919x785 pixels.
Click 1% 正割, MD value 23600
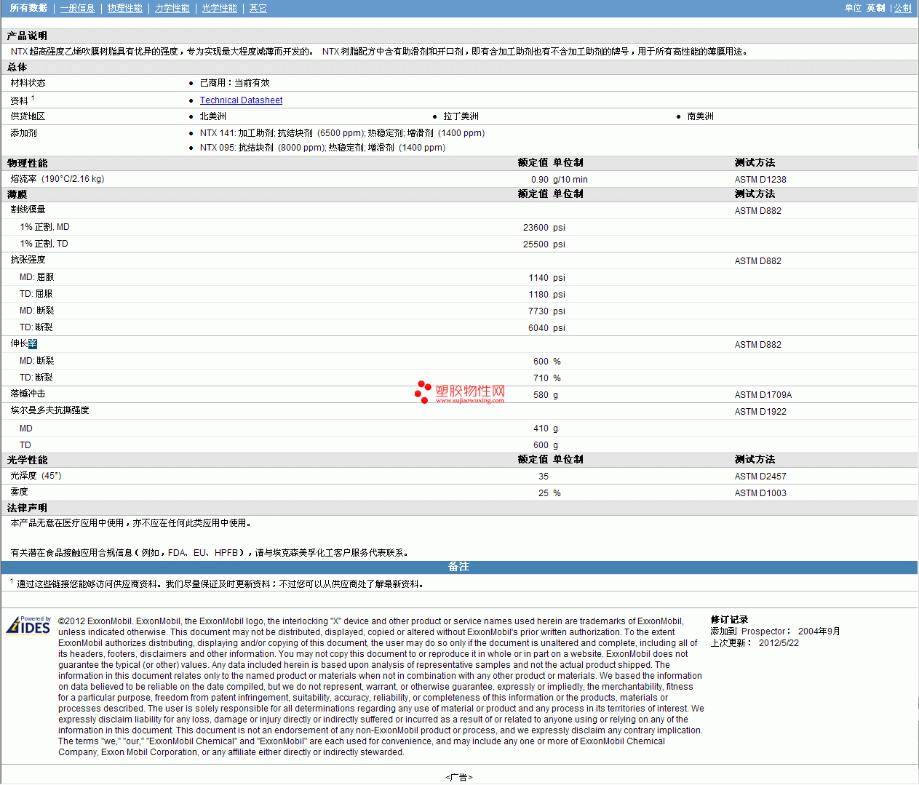point(536,228)
